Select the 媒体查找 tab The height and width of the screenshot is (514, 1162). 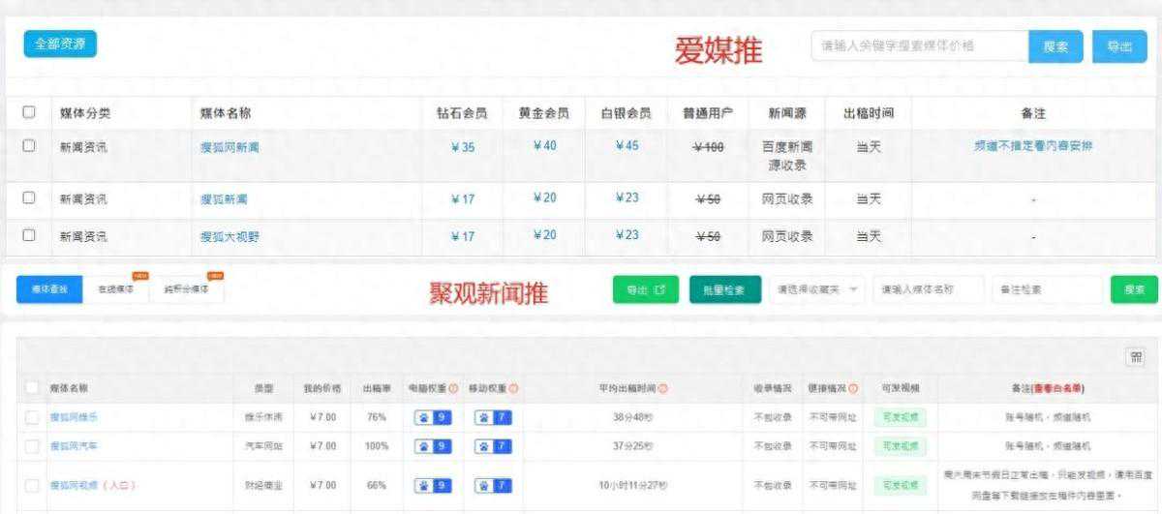(x=49, y=289)
